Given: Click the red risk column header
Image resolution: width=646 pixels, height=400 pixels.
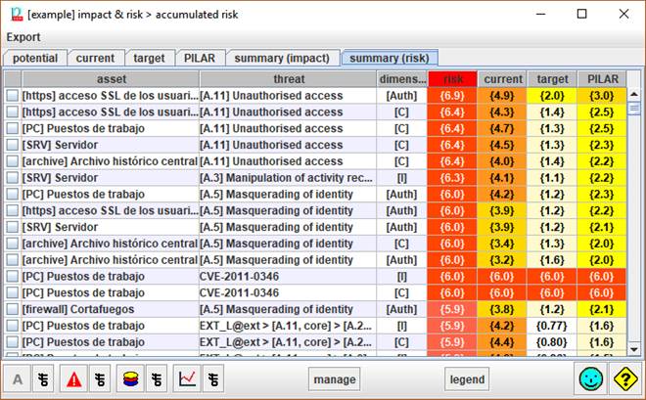Looking at the screenshot, I should (x=453, y=79).
